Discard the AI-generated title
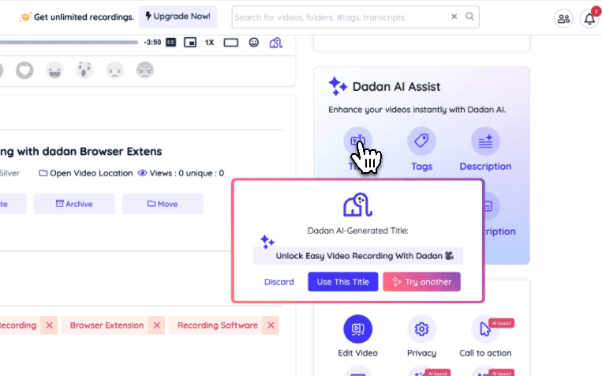Viewport: 602px width, 376px height. click(x=279, y=282)
